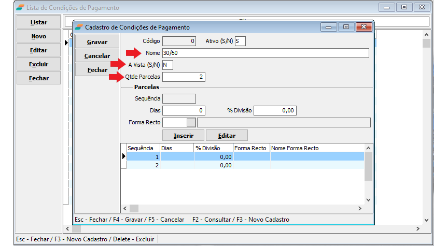
Task: Click the % Divisão input field
Action: tap(275, 110)
